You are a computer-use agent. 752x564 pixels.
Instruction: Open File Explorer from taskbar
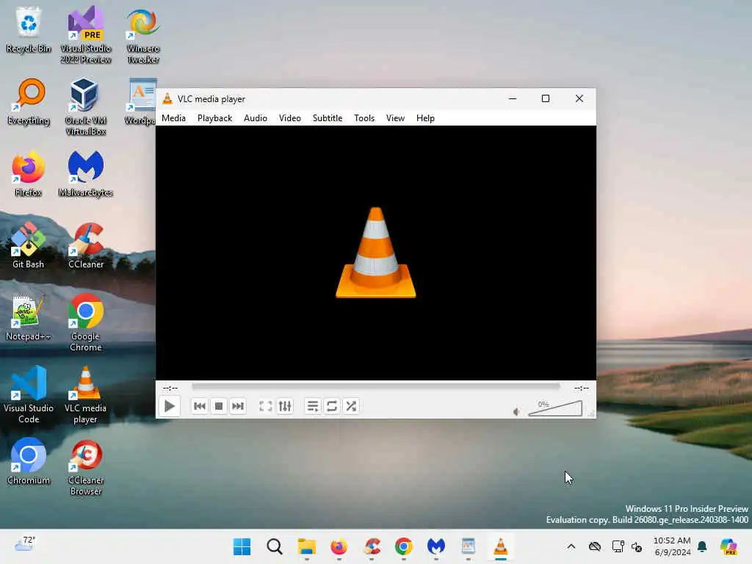(x=306, y=546)
